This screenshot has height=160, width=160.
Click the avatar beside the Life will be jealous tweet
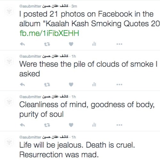pyautogui.click(x=9, y=142)
